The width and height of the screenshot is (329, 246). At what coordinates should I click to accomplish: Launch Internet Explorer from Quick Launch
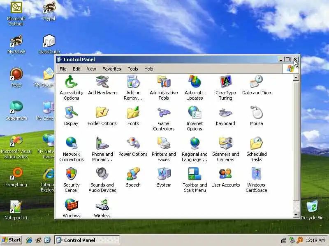click(29, 240)
